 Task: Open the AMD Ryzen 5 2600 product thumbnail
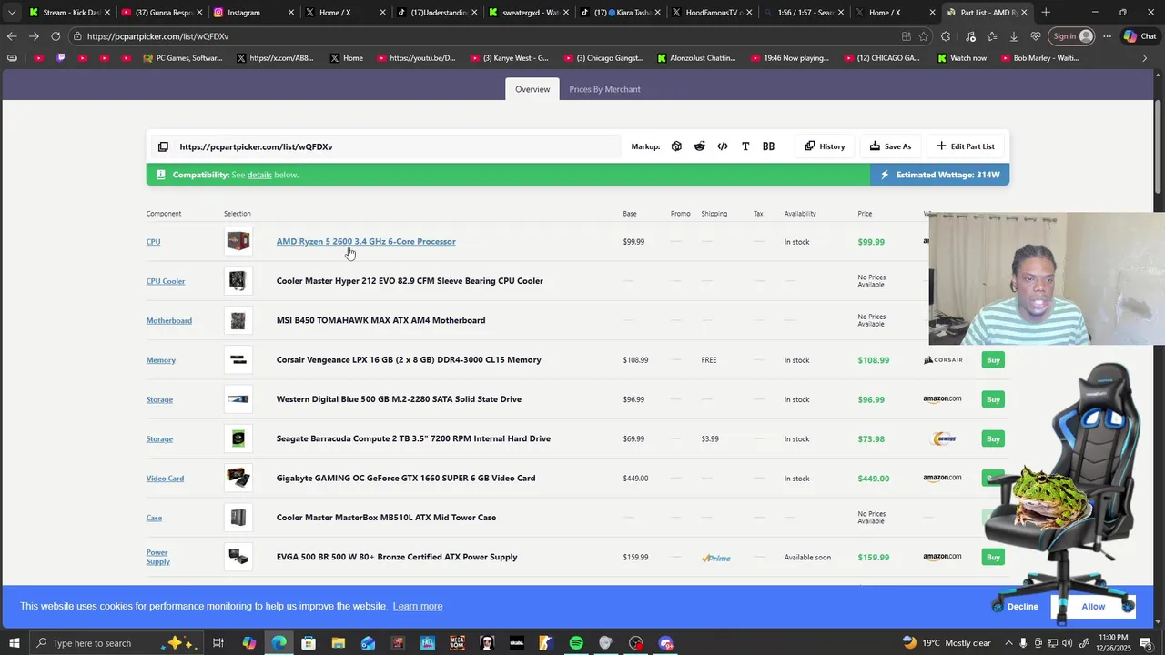click(238, 241)
